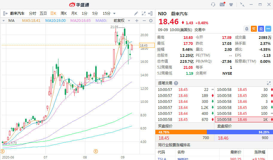Click the current price tag 18.45 on axis
The width and height of the screenshot is (273, 160).
tap(147, 45)
